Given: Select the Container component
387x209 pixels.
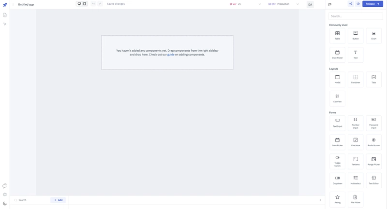Looking at the screenshot, I should point(356,79).
